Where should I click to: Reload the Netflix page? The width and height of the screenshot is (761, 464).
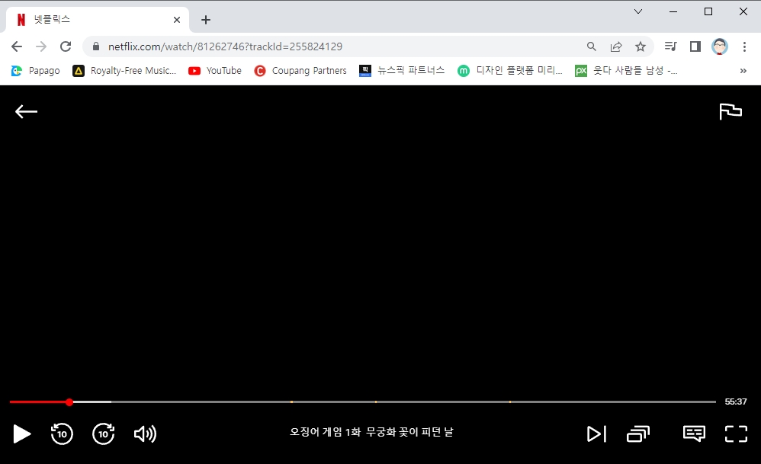(66, 46)
